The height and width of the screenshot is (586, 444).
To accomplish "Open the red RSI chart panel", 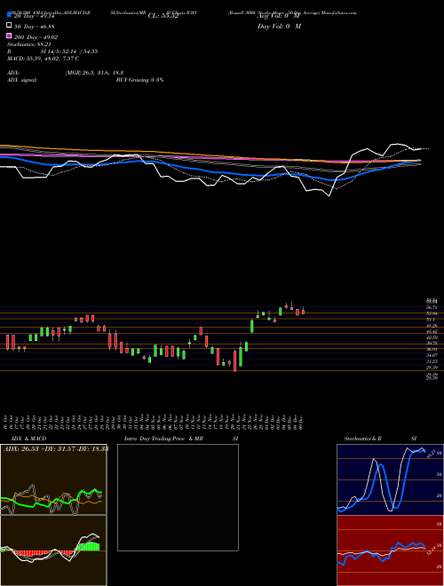I will click(390, 550).
